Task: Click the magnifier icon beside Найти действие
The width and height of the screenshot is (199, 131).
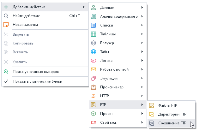Action: [x=6, y=15]
